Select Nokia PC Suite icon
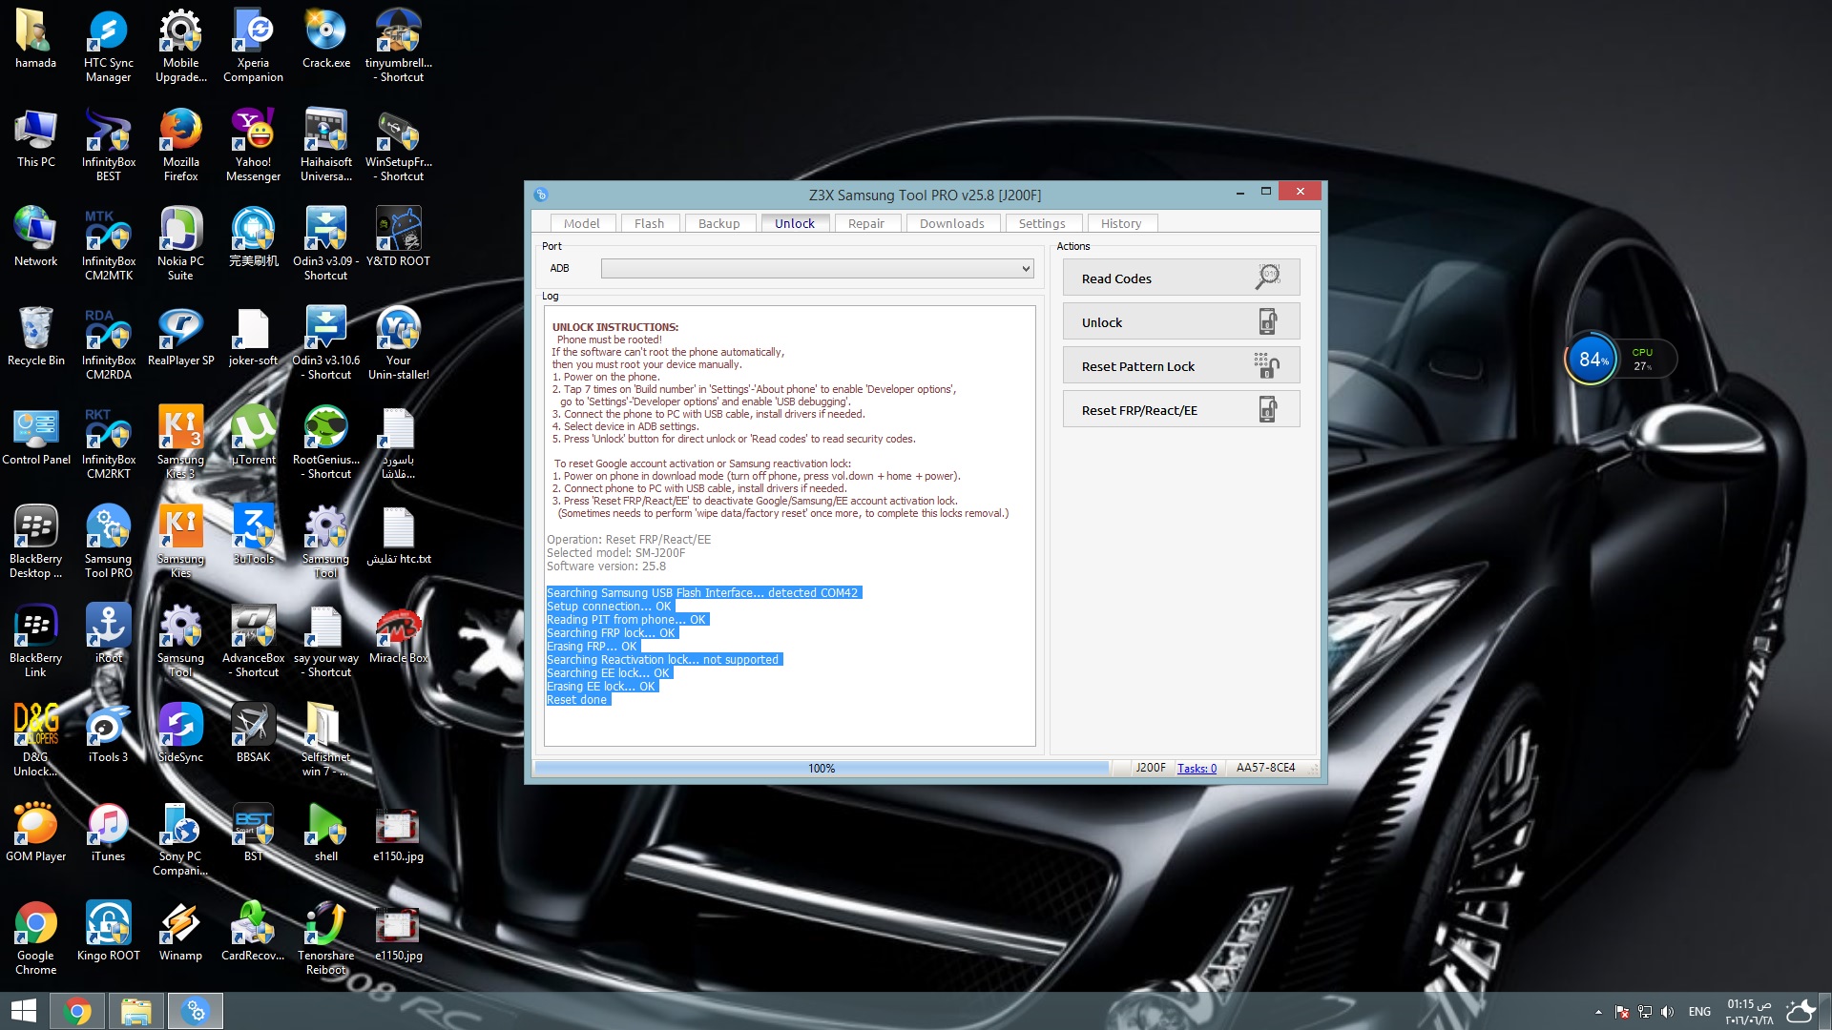Screen dimensions: 1832x1030 point(180,244)
